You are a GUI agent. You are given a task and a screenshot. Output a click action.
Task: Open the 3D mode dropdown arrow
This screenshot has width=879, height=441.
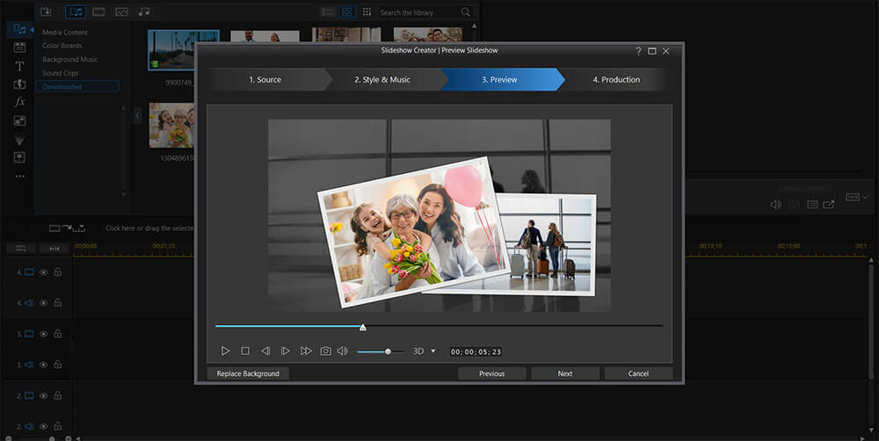click(x=432, y=351)
